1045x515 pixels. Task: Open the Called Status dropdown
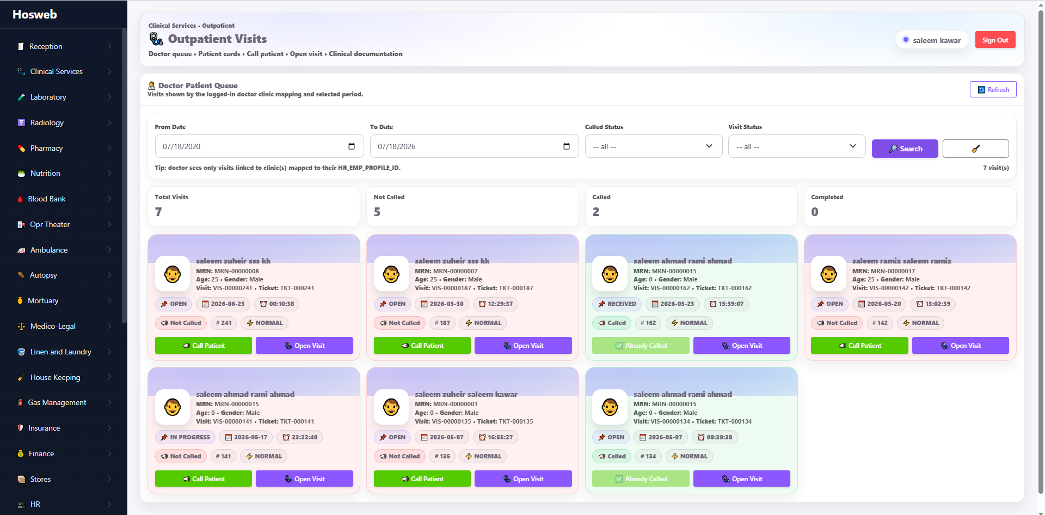pos(653,146)
